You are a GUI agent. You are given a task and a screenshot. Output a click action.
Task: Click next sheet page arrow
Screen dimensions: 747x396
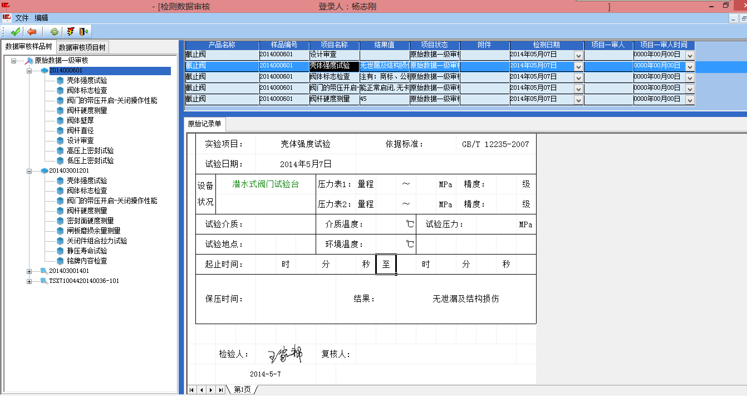[212, 390]
